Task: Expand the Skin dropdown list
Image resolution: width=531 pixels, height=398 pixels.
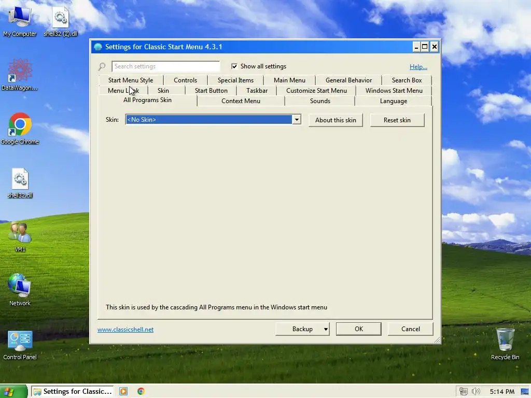Action: point(296,120)
